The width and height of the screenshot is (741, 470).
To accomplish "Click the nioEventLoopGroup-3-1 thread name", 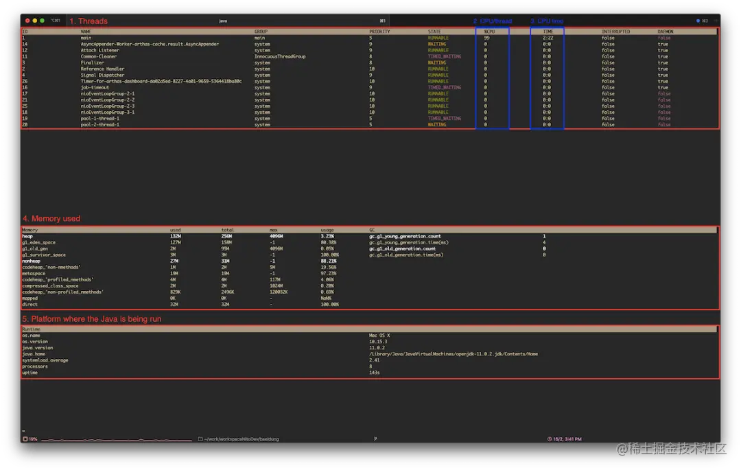I will click(x=107, y=112).
